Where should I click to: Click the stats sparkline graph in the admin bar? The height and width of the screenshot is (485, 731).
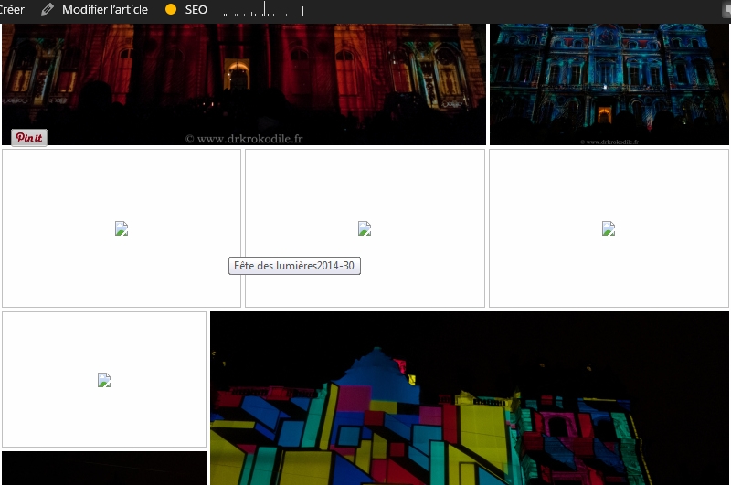click(267, 10)
